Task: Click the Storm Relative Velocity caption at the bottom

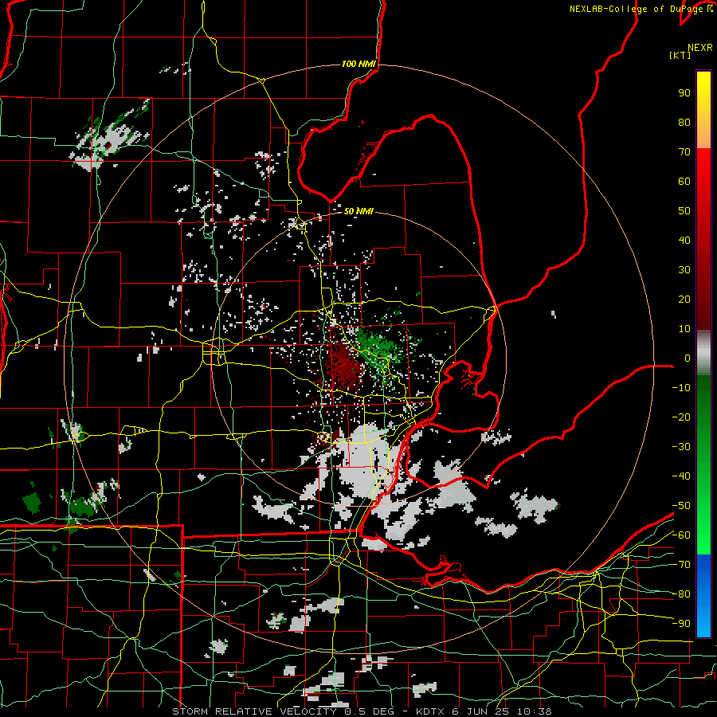Action: (x=362, y=711)
